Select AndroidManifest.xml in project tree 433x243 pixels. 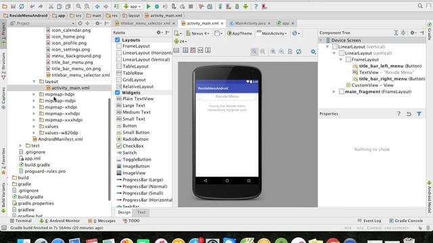click(x=58, y=139)
